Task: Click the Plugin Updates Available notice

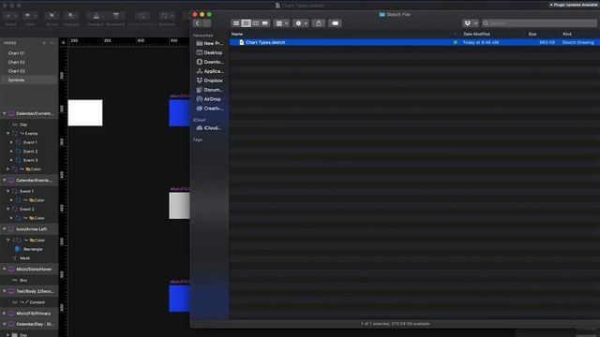Action: click(x=574, y=5)
